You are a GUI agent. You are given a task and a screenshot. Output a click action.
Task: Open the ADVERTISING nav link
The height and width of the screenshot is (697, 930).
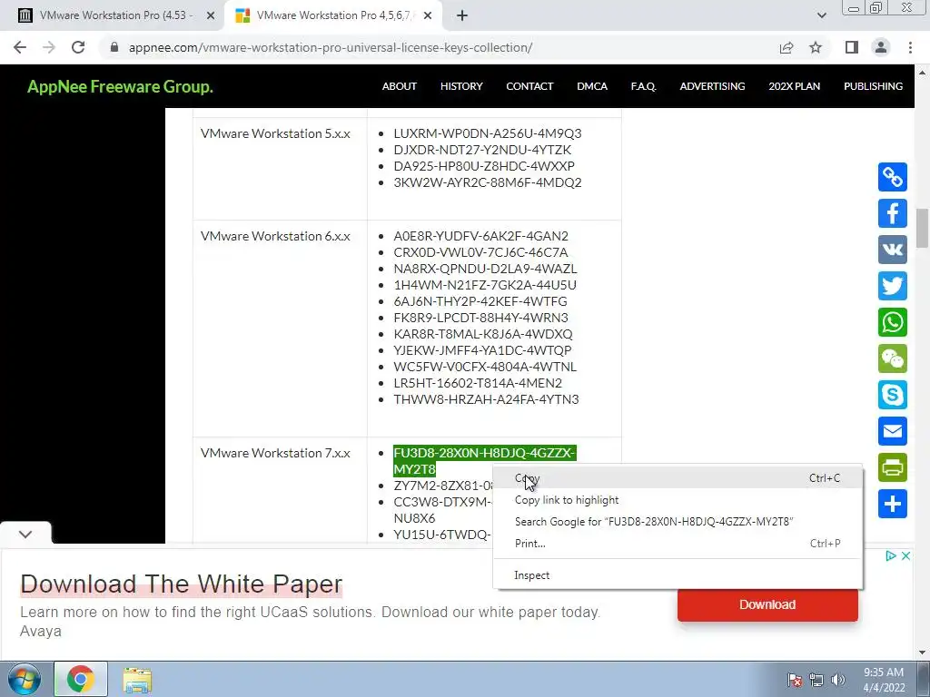tap(712, 86)
